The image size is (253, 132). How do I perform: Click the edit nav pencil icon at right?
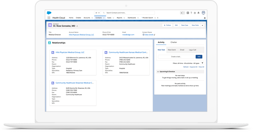205,18
